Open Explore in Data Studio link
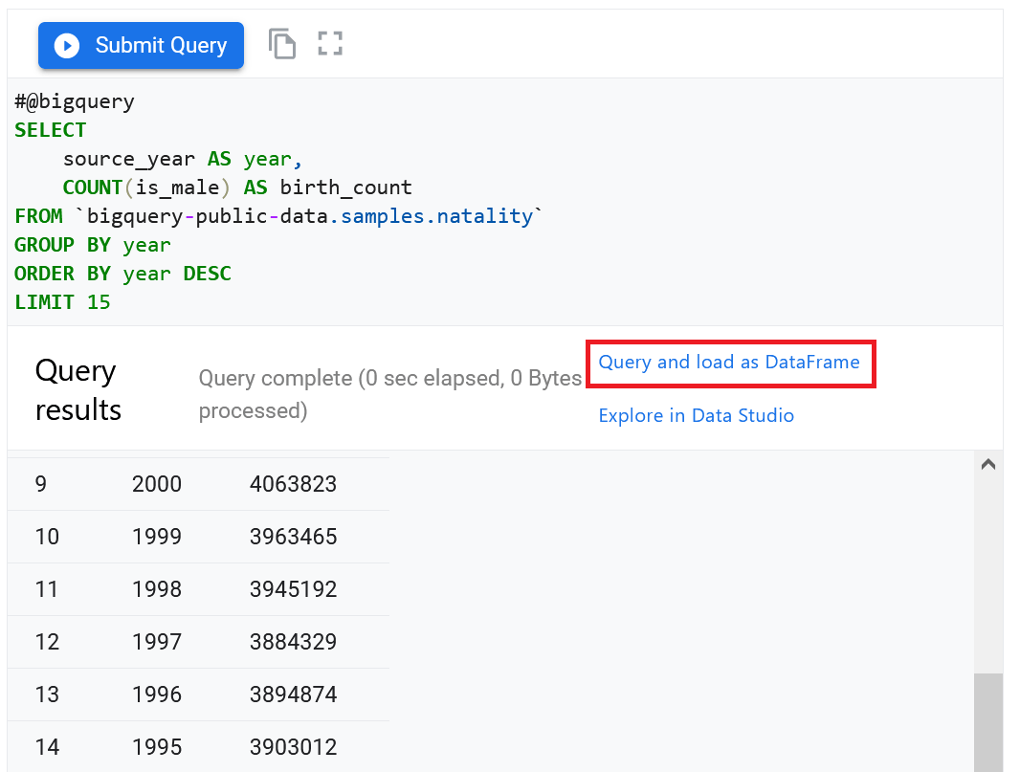 pos(696,415)
